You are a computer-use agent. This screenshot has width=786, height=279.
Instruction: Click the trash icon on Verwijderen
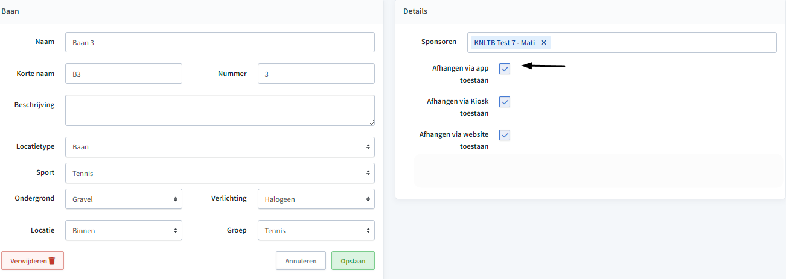click(x=52, y=261)
